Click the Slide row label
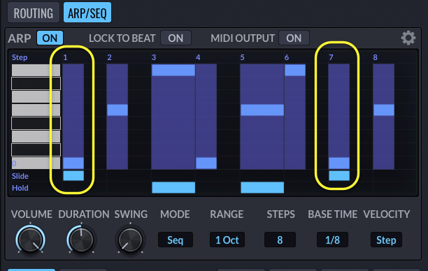The width and height of the screenshot is (428, 271). point(20,176)
